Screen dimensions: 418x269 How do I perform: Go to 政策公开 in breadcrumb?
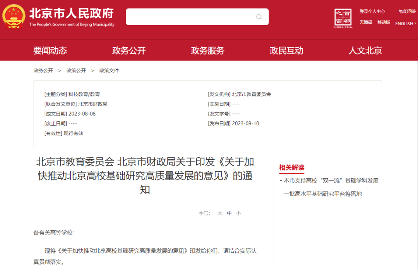click(x=76, y=71)
